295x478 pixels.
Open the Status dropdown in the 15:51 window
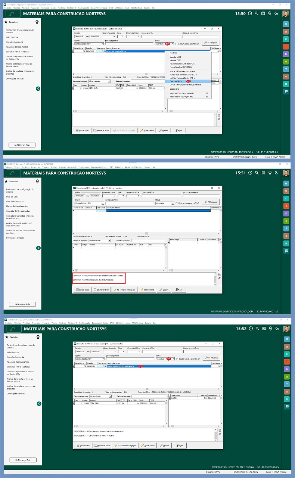point(173,203)
